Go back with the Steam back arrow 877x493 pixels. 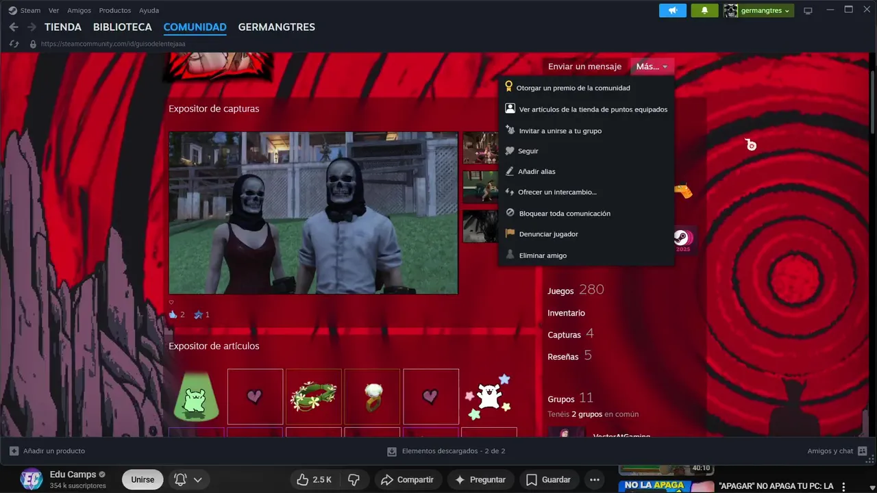[14, 27]
